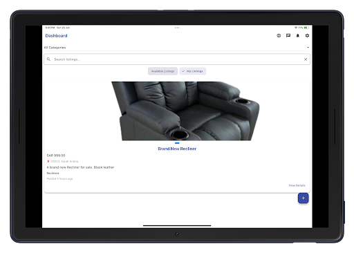Click the red location pin icon
Image resolution: width=354 pixels, height=253 pixels.
tap(48, 161)
